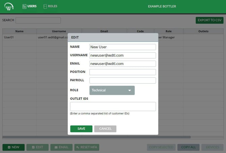Click the envelope icon on the EMAIL button

(56, 147)
